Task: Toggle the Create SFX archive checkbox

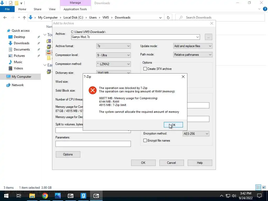Action: pyautogui.click(x=145, y=69)
